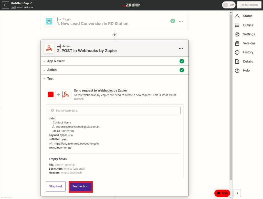This screenshot has width=263, height=199.
Task: Open the Help panel
Action: 246,70
